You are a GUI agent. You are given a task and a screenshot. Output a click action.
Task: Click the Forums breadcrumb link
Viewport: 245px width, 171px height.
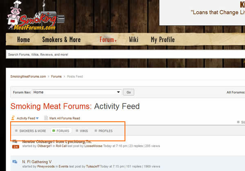[x=56, y=77]
